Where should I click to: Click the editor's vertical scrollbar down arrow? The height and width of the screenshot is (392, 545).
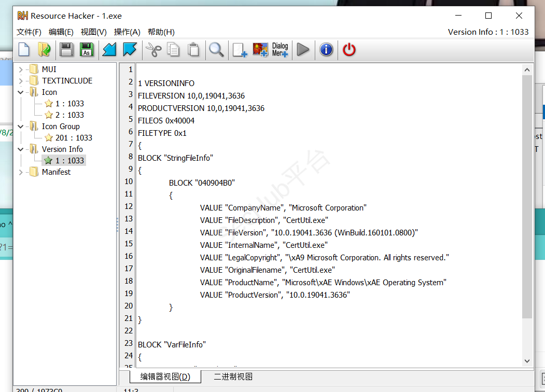tap(527, 361)
